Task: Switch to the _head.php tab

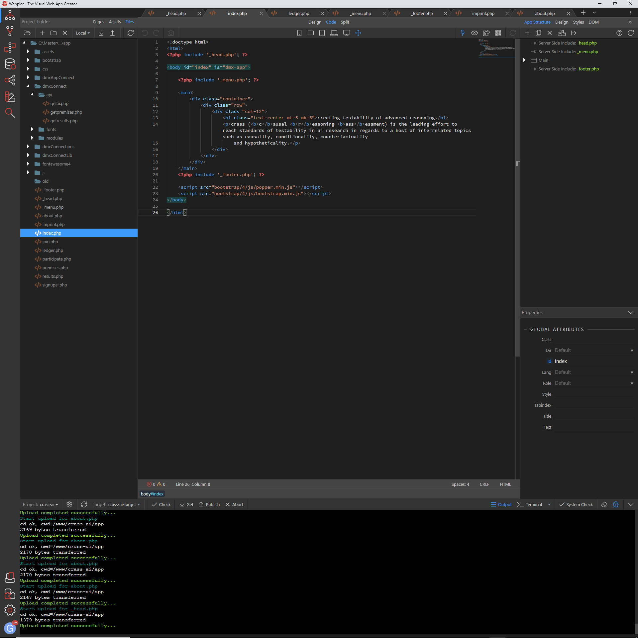Action: click(176, 13)
